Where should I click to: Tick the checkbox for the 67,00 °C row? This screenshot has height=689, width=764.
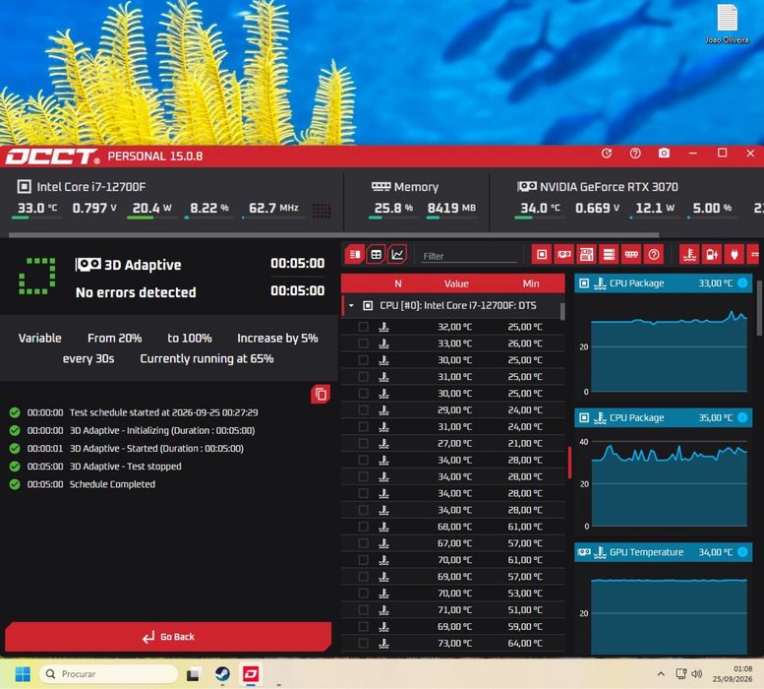(363, 543)
